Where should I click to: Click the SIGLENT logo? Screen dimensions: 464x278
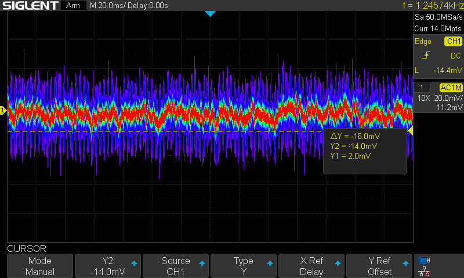[30, 5]
